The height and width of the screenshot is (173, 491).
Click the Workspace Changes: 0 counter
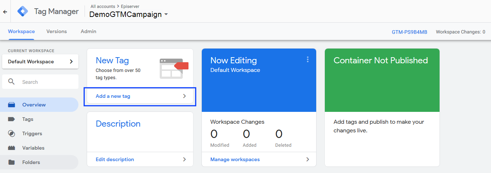(x=460, y=32)
